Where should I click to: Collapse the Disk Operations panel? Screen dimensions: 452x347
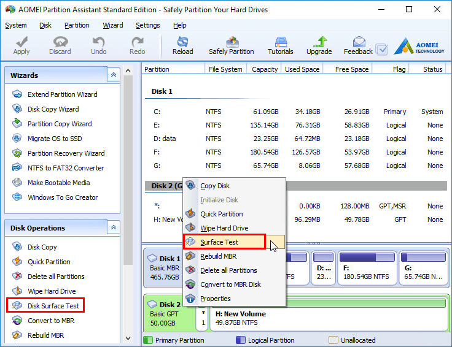point(114,227)
